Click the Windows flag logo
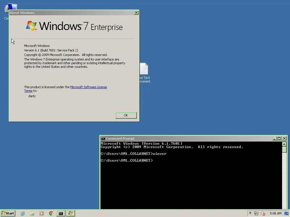This screenshot has height=217, width=290. coord(31,26)
